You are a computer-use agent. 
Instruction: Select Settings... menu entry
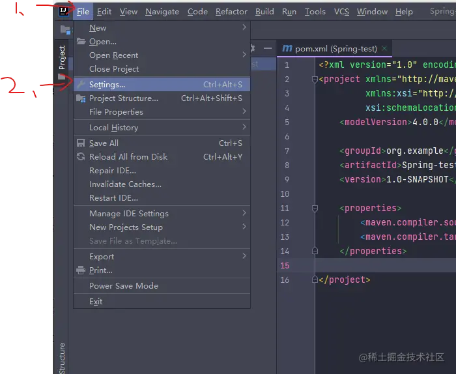pyautogui.click(x=162, y=85)
